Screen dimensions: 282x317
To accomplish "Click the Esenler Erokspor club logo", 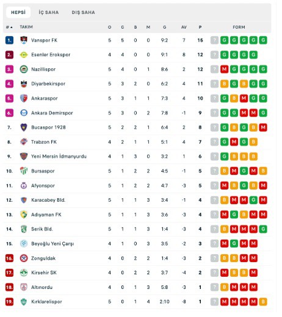I will coord(24,55).
